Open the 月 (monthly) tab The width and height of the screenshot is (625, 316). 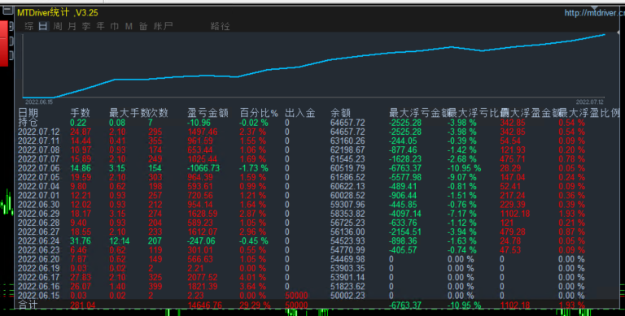(x=72, y=26)
